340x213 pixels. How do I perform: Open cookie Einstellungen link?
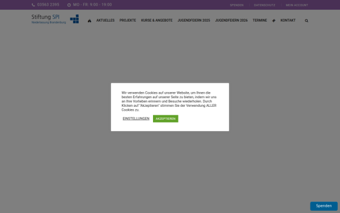tap(136, 119)
